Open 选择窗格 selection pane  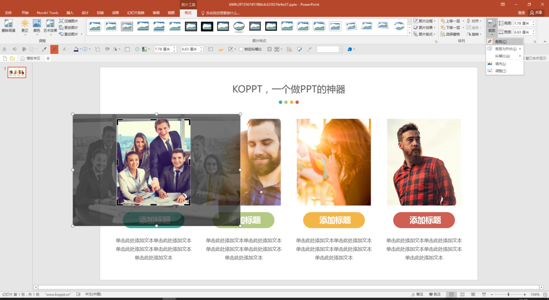tap(450, 34)
